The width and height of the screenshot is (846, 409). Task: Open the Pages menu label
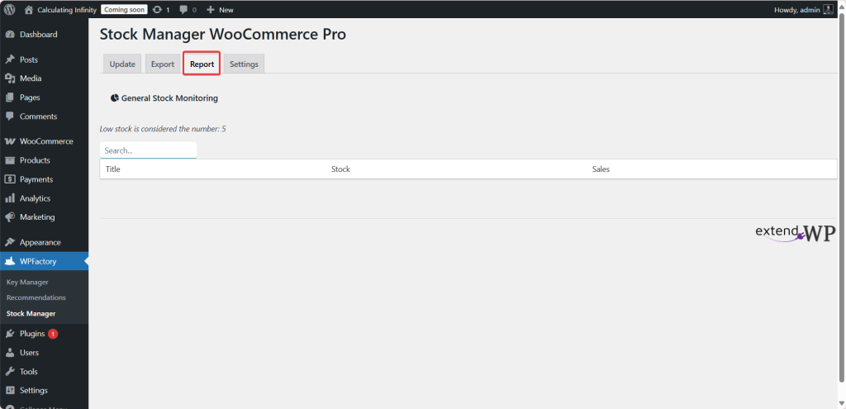pos(30,97)
